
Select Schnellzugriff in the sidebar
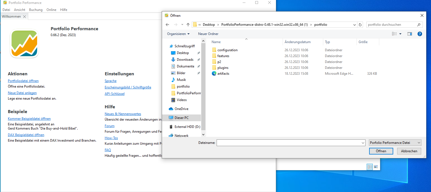click(184, 46)
